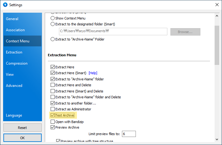
Task: Confirm settings with the OK button
Action: (23, 138)
